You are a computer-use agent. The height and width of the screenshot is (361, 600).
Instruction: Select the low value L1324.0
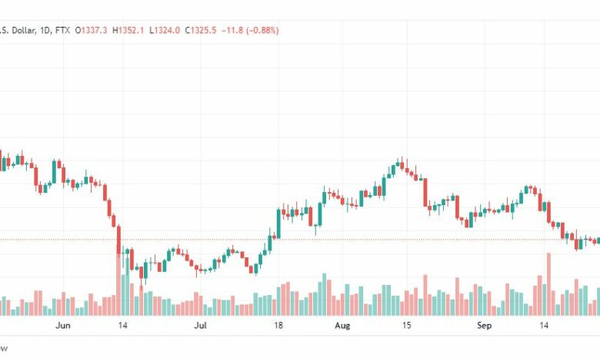tap(165, 30)
